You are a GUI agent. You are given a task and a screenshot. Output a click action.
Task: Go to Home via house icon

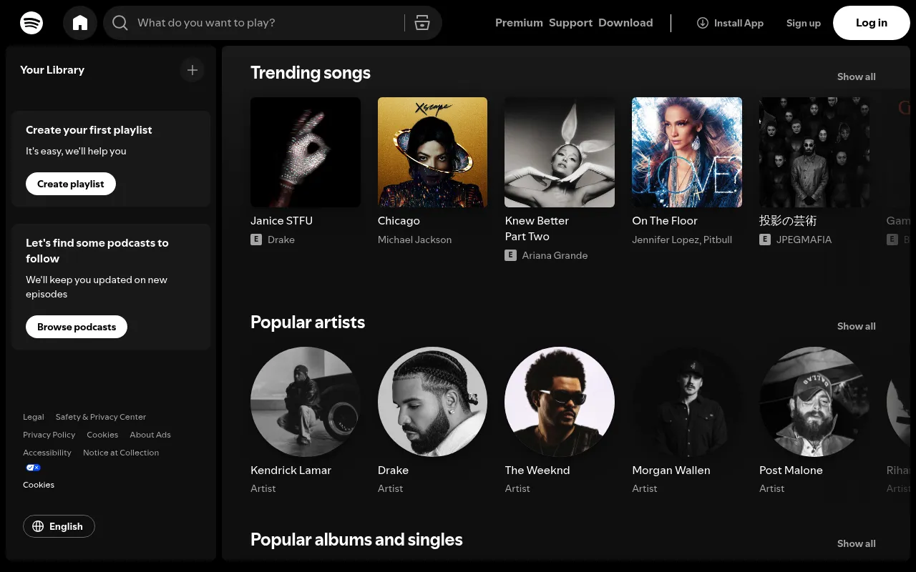80,23
